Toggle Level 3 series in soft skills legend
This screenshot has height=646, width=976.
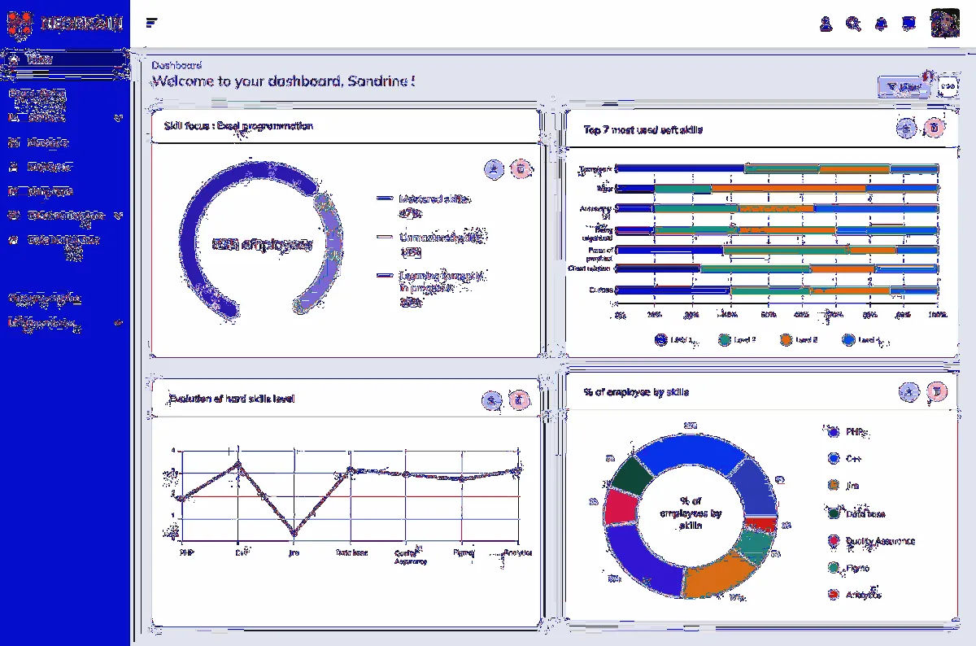(800, 340)
